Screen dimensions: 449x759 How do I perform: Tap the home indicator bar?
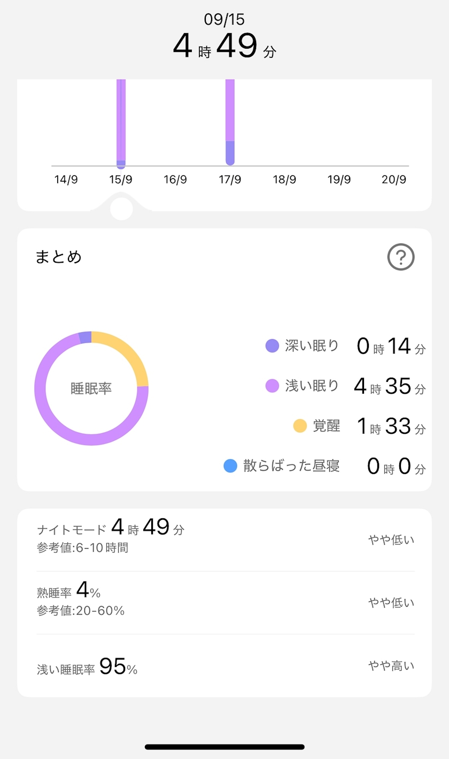point(224,747)
